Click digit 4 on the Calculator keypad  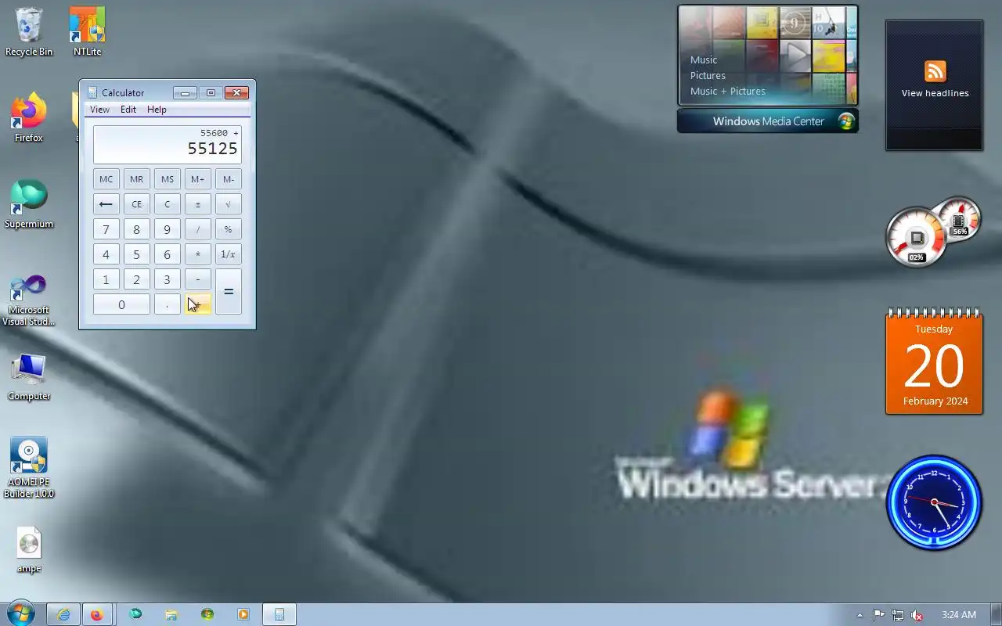point(106,254)
